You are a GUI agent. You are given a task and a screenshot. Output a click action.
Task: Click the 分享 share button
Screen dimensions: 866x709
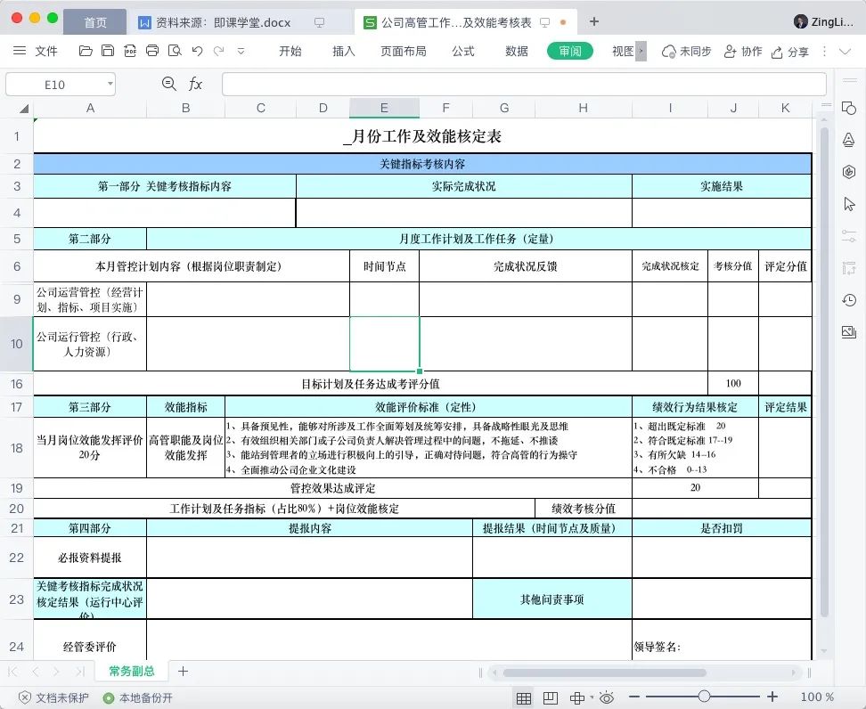point(791,51)
